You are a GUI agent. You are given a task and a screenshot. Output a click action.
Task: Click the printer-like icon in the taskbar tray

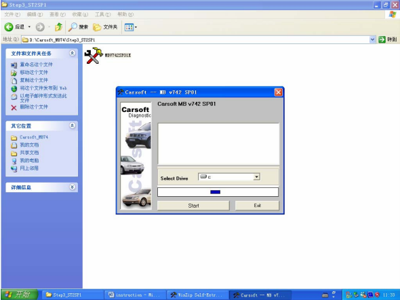pyautogui.click(x=325, y=295)
